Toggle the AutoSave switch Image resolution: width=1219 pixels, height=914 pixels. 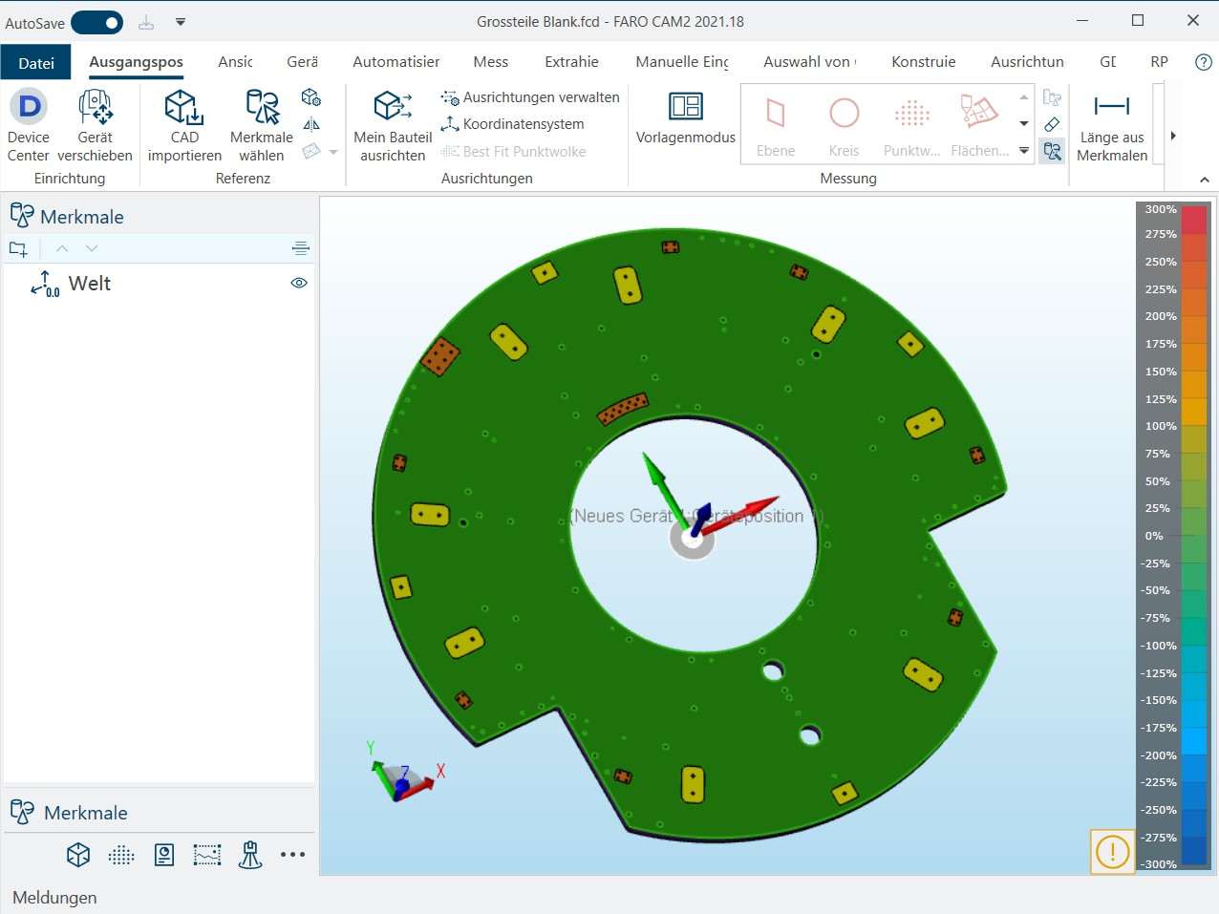(x=97, y=22)
